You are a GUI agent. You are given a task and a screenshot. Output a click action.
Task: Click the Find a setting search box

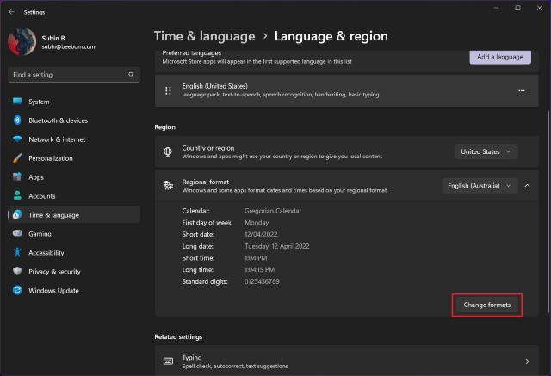[x=74, y=75]
